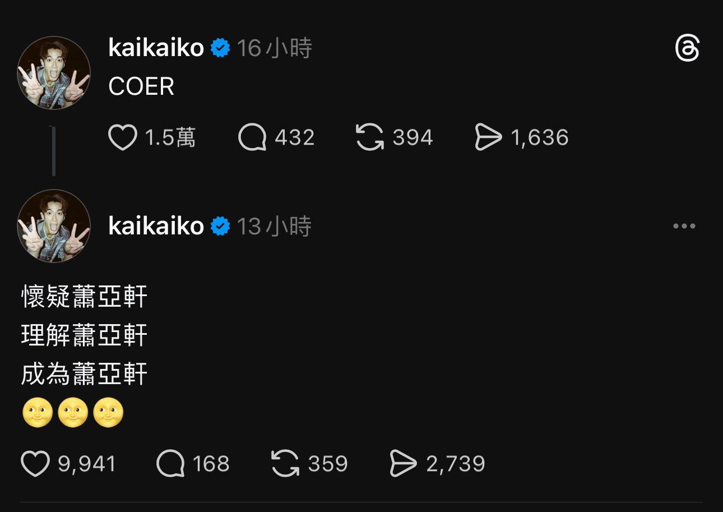Open kaikaiko username on the COER post
Viewport: 723px width, 512px height.
tap(156, 49)
